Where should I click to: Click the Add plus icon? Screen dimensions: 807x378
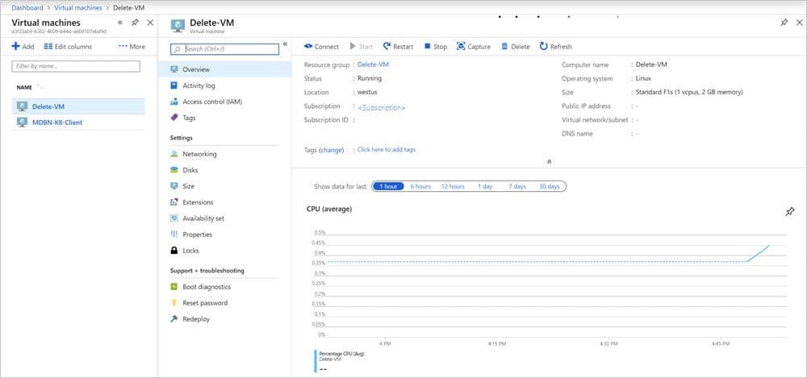coord(16,46)
